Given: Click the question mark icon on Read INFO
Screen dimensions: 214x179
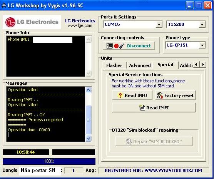Looking at the screenshot, I should 120,95.
